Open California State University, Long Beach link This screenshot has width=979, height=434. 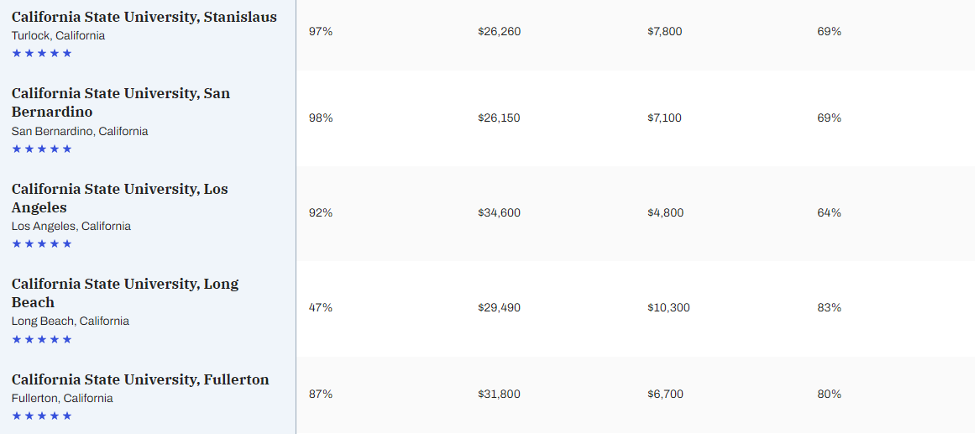pyautogui.click(x=124, y=293)
